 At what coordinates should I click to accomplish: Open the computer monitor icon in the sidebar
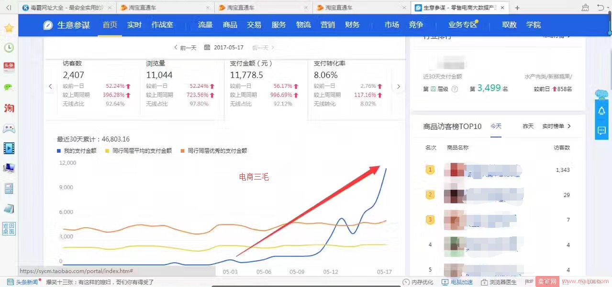coord(9,168)
